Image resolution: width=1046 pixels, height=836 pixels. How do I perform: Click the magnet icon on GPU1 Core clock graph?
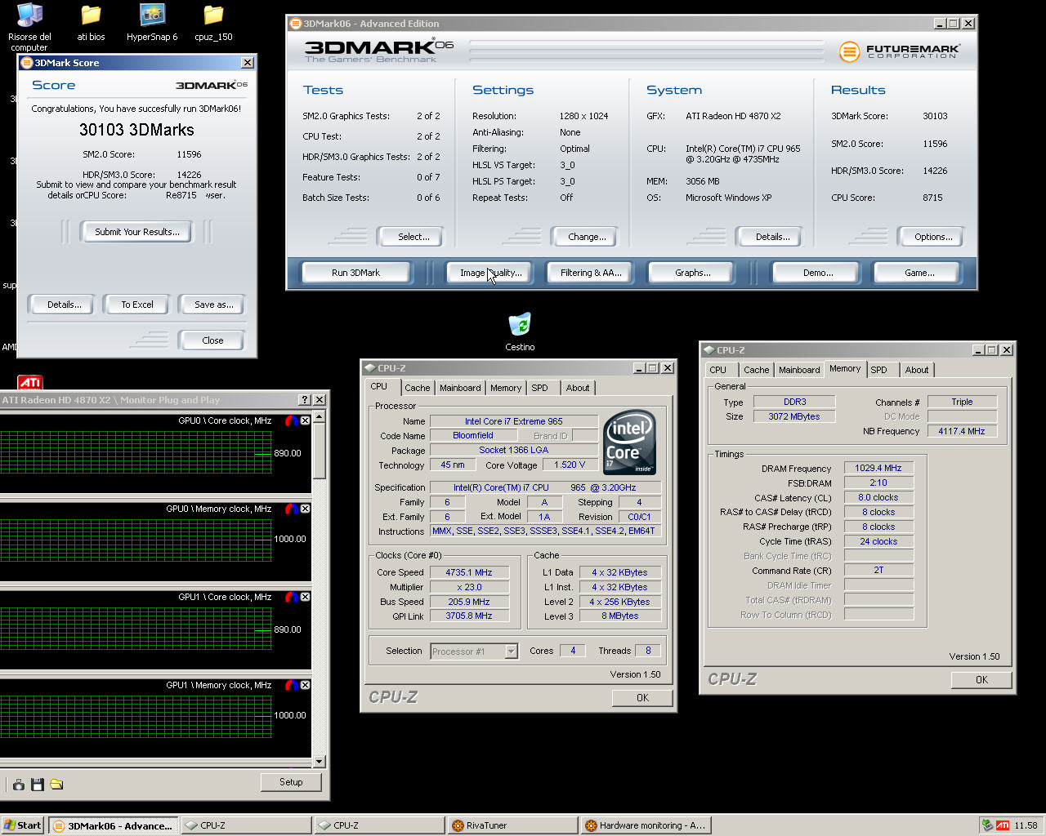tap(292, 597)
